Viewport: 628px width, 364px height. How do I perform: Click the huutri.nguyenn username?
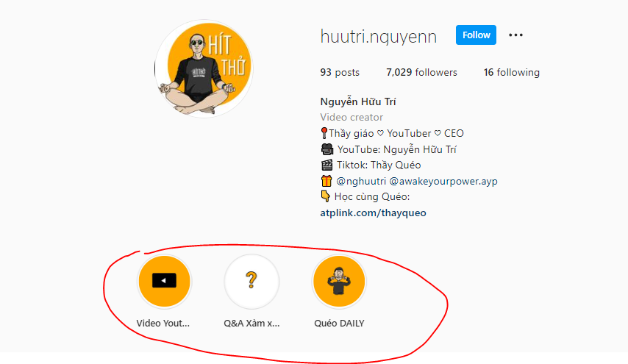point(379,37)
